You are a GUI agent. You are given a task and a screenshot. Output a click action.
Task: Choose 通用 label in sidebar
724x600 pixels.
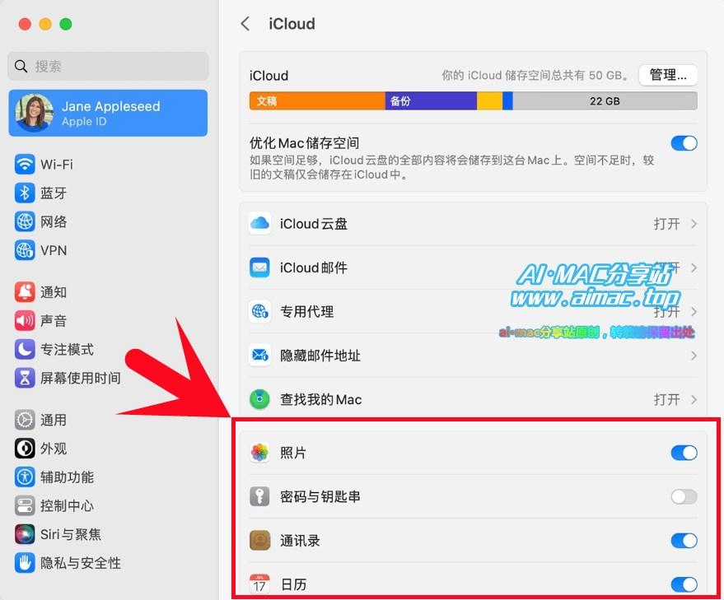tap(54, 420)
